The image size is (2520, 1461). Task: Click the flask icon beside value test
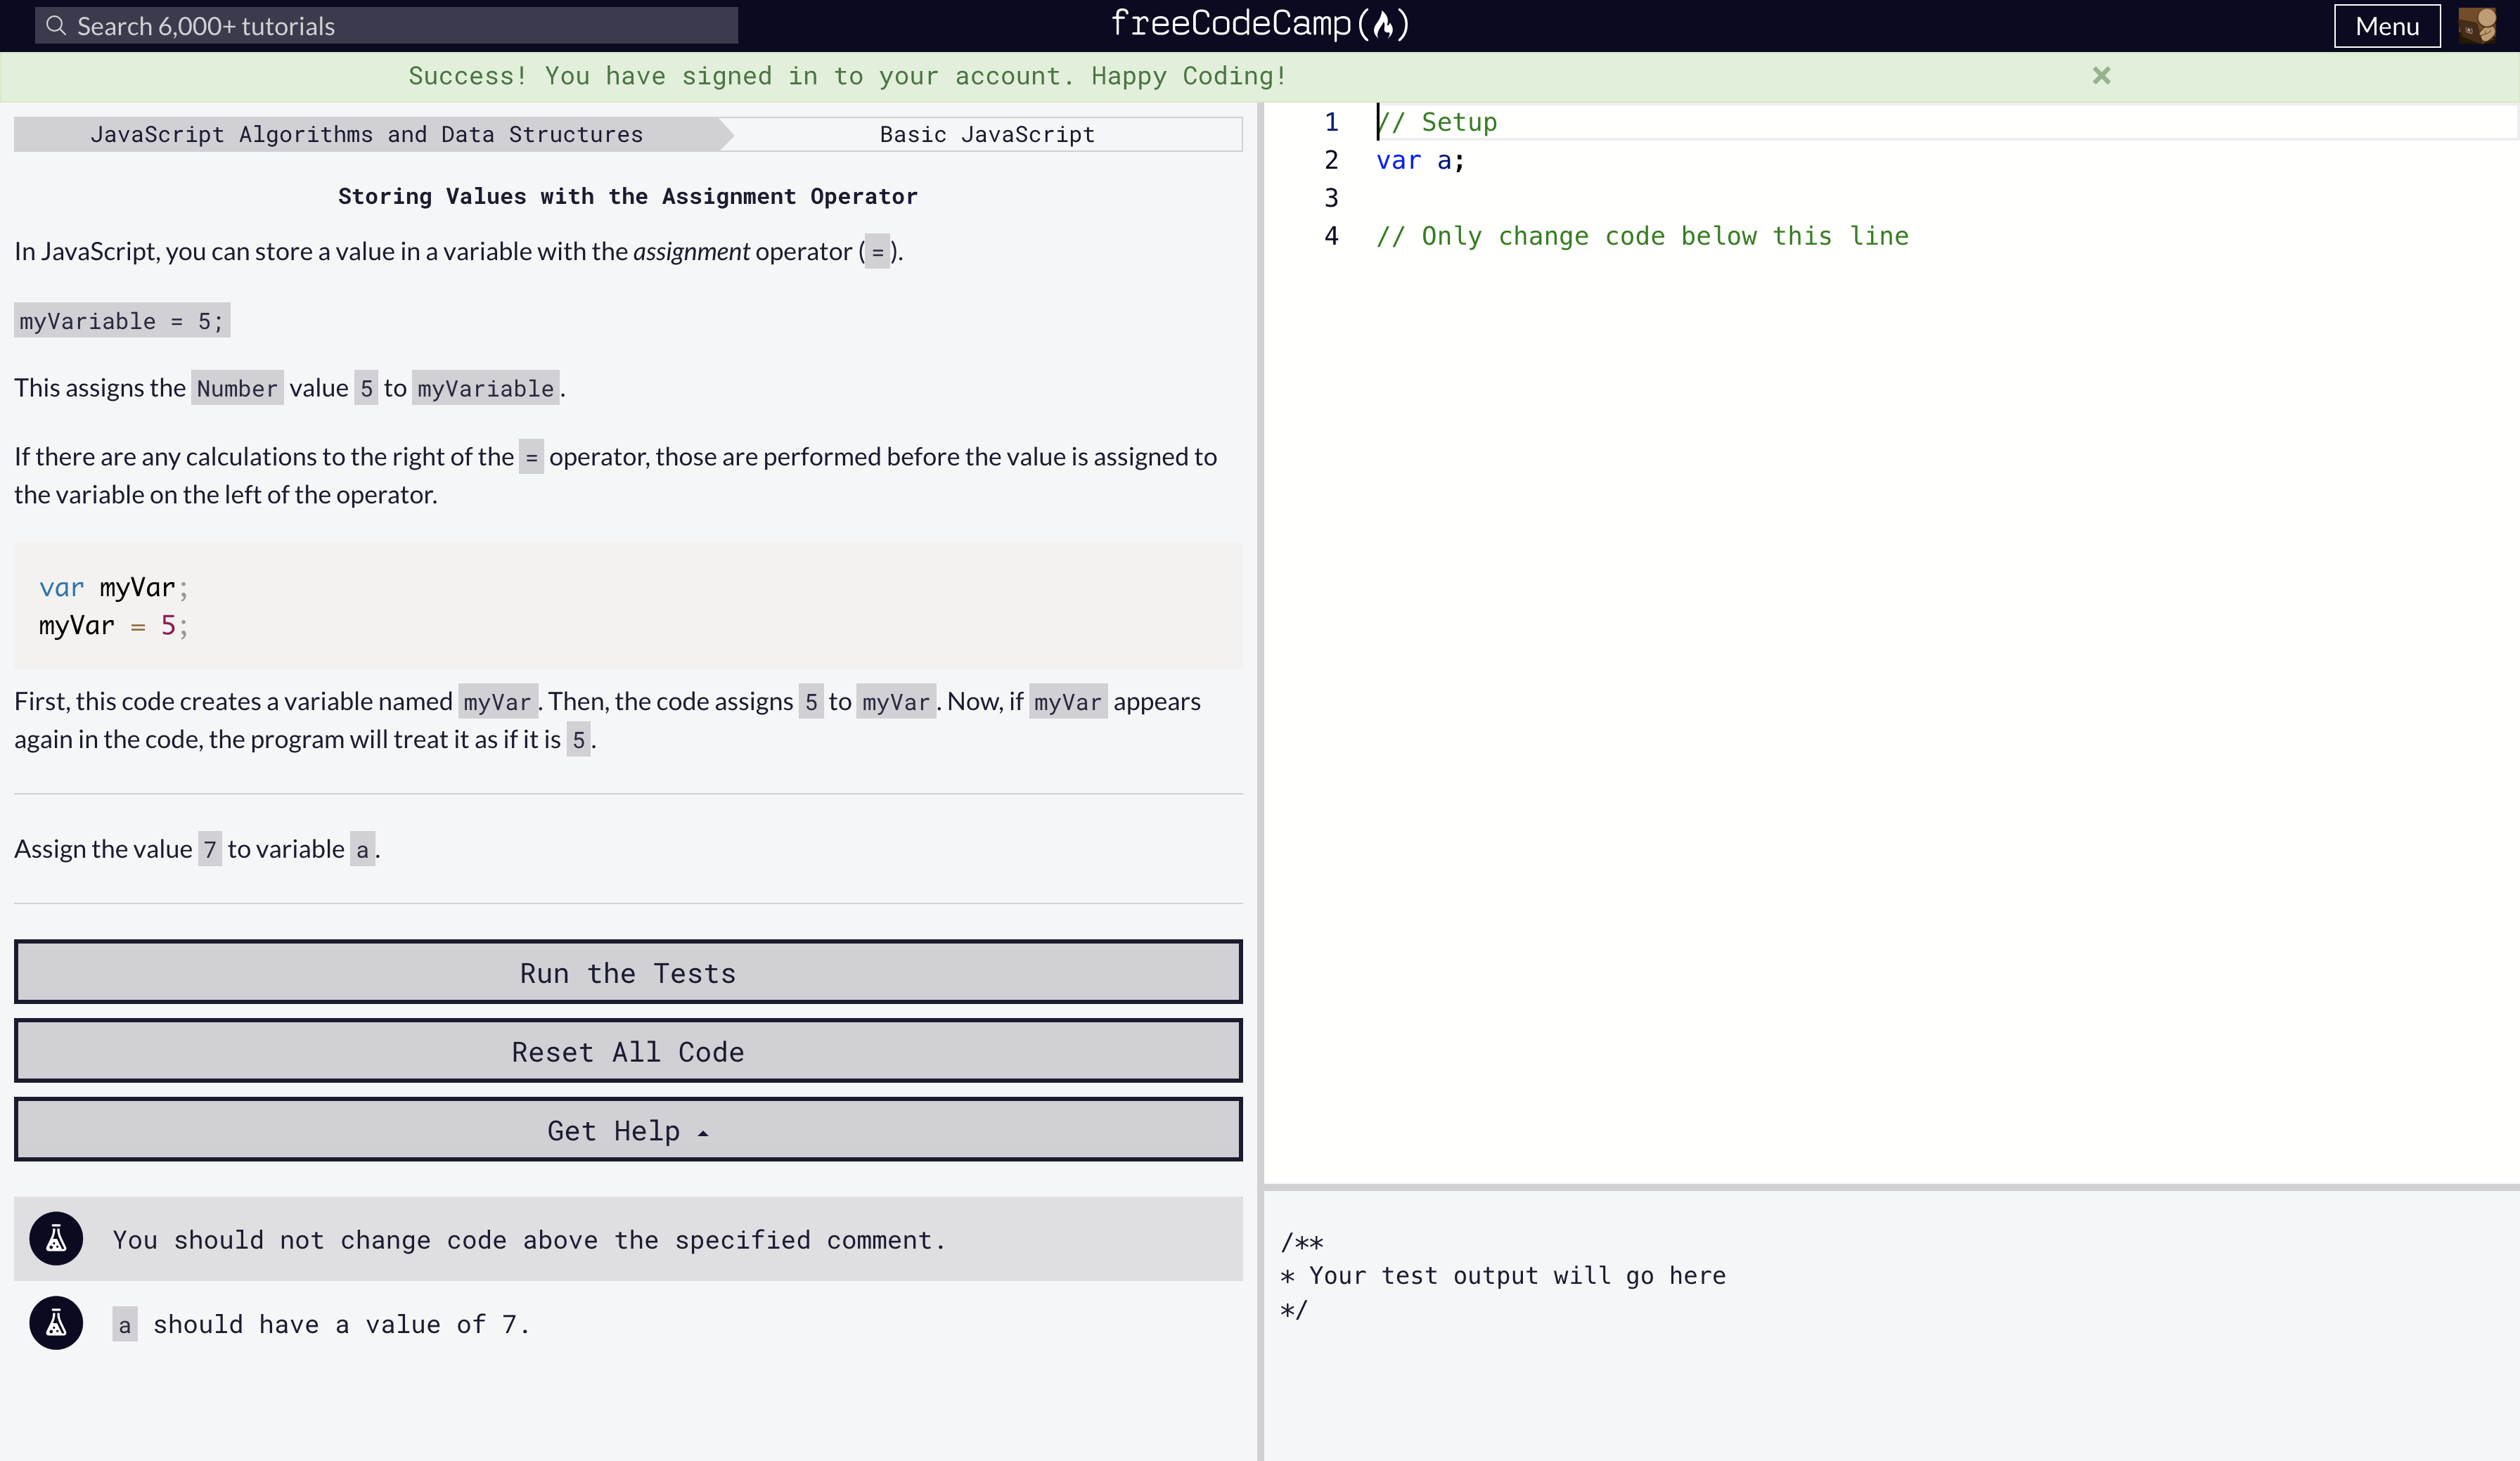coord(56,1323)
